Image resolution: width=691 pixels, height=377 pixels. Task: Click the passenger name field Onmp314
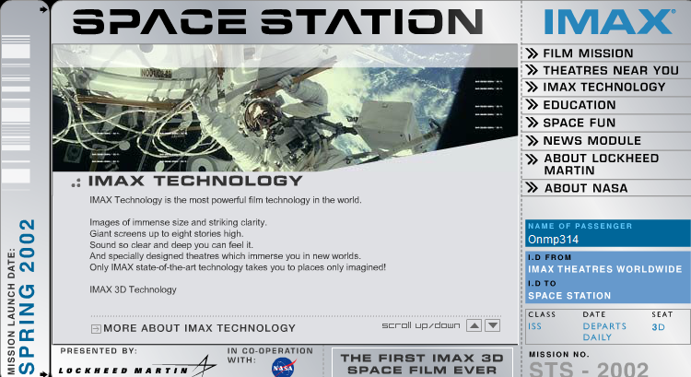[x=607, y=240]
